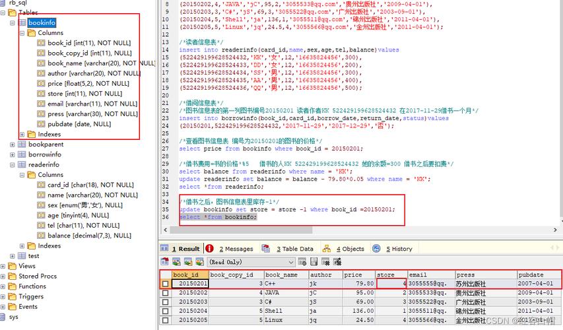Screen dimensions: 563x330
Task: Select the store cell of row 20150201
Action: (x=391, y=284)
